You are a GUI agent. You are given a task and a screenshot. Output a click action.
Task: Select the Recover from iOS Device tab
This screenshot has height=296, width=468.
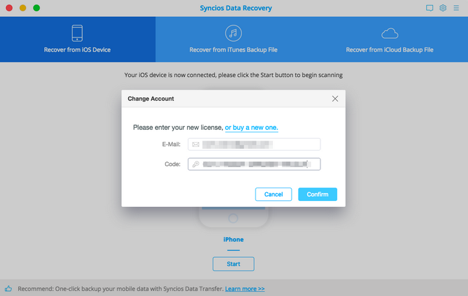point(78,39)
